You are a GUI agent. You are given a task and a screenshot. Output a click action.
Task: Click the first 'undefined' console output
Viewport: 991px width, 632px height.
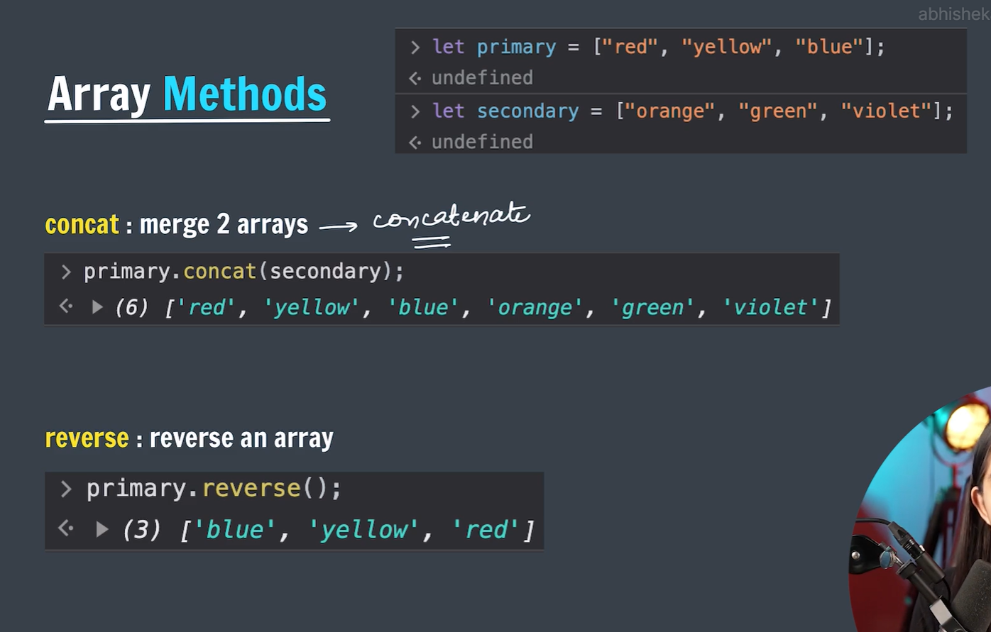(482, 78)
